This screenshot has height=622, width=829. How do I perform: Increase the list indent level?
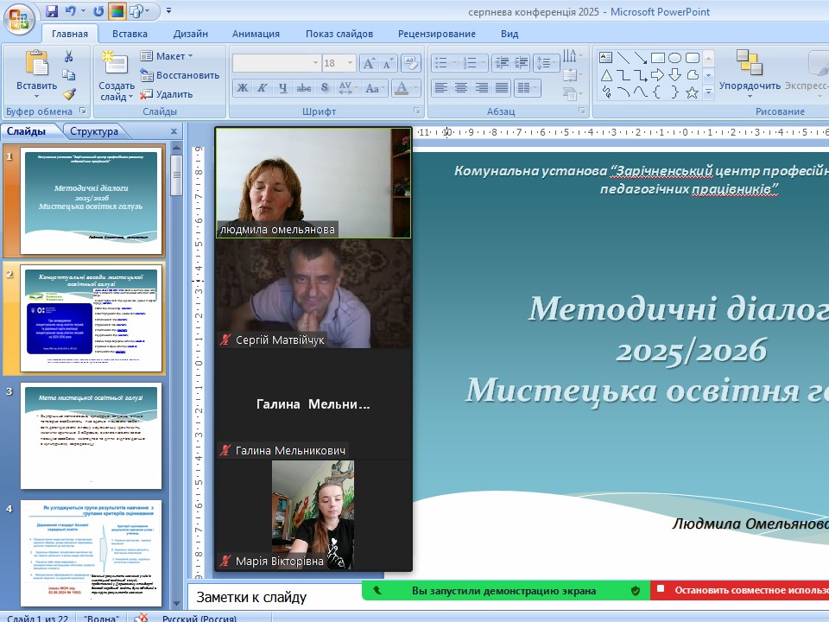coord(521,63)
